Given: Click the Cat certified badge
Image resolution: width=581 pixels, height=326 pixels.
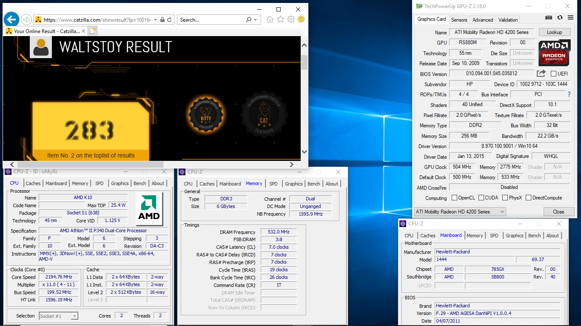Looking at the screenshot, I should click(x=264, y=114).
